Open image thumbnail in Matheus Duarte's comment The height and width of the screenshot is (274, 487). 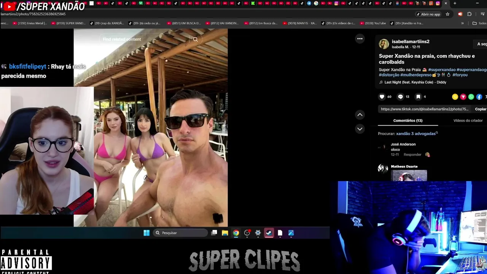pyautogui.click(x=409, y=175)
